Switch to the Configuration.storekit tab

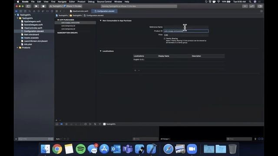point(104,11)
